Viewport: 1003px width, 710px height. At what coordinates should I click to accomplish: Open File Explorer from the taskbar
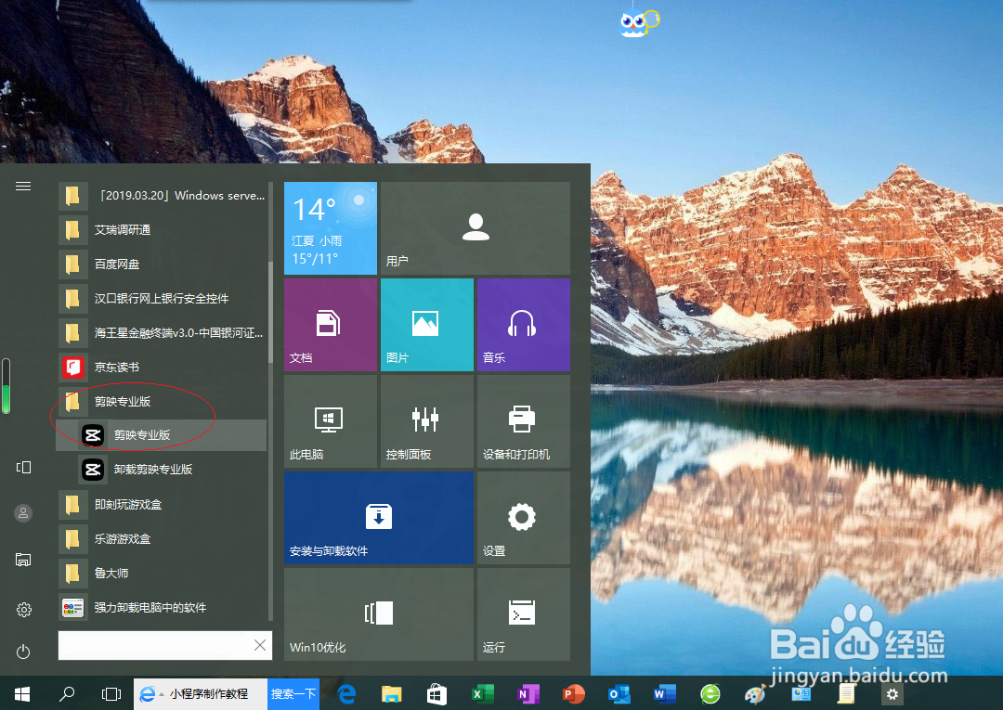(392, 694)
